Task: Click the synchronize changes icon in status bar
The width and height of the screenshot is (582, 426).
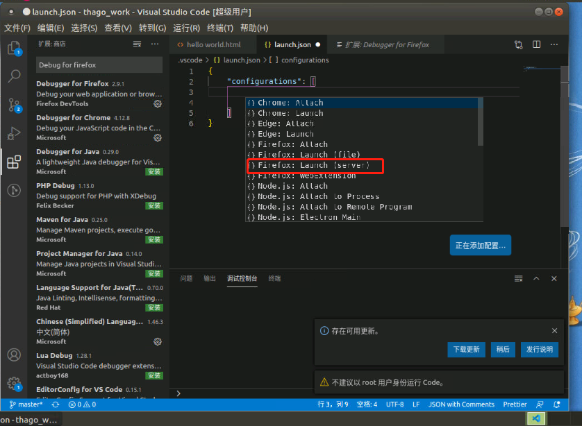Action: pos(56,404)
